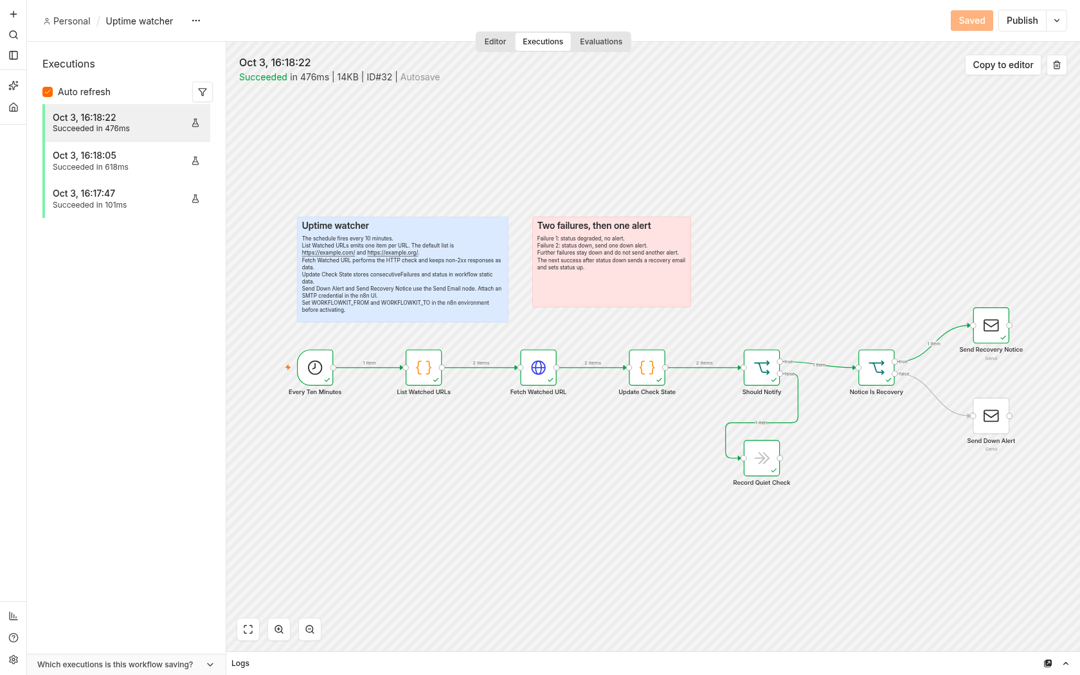Select the Oct 3, 16:18:05 execution

click(126, 161)
